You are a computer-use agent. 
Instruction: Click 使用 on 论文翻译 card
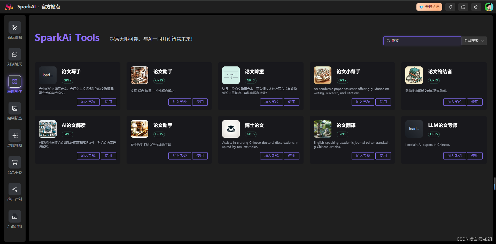click(x=383, y=156)
